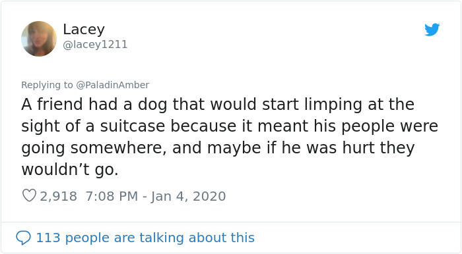Click the tweet line starting 'sight of a suitcase'
Viewport: 462px width, 254px height.
(x=230, y=126)
